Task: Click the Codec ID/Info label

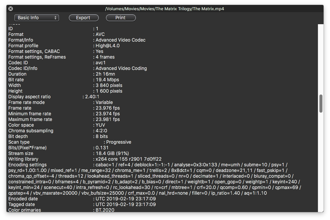Action: [23, 68]
